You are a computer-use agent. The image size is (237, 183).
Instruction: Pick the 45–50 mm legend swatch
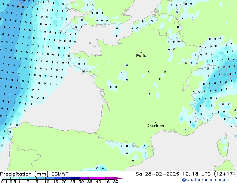pyautogui.click(x=110, y=178)
